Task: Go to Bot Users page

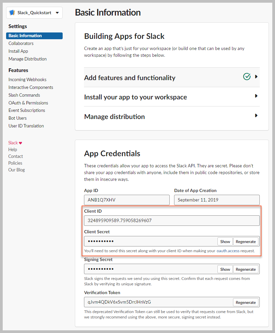Action: click(17, 118)
